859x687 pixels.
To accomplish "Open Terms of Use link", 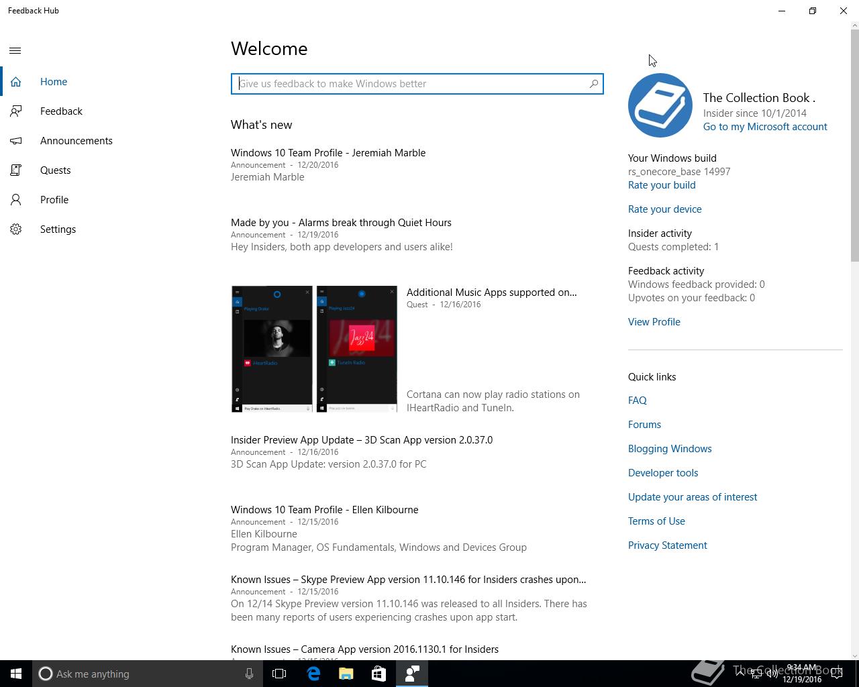I will point(656,521).
